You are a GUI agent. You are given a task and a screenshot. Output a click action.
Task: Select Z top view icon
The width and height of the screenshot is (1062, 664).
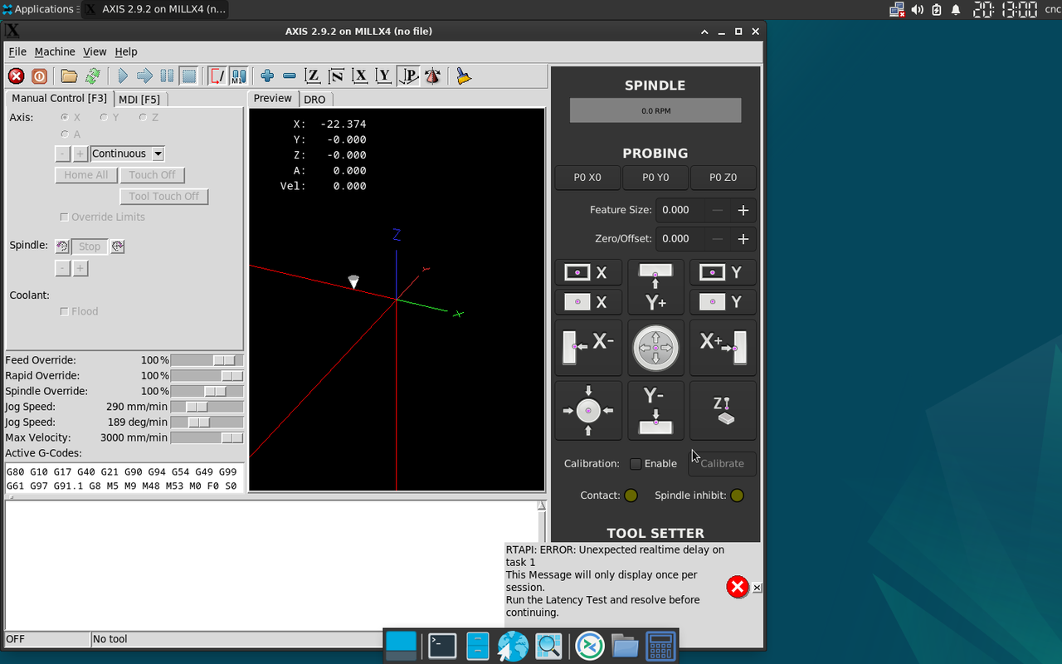(x=312, y=76)
